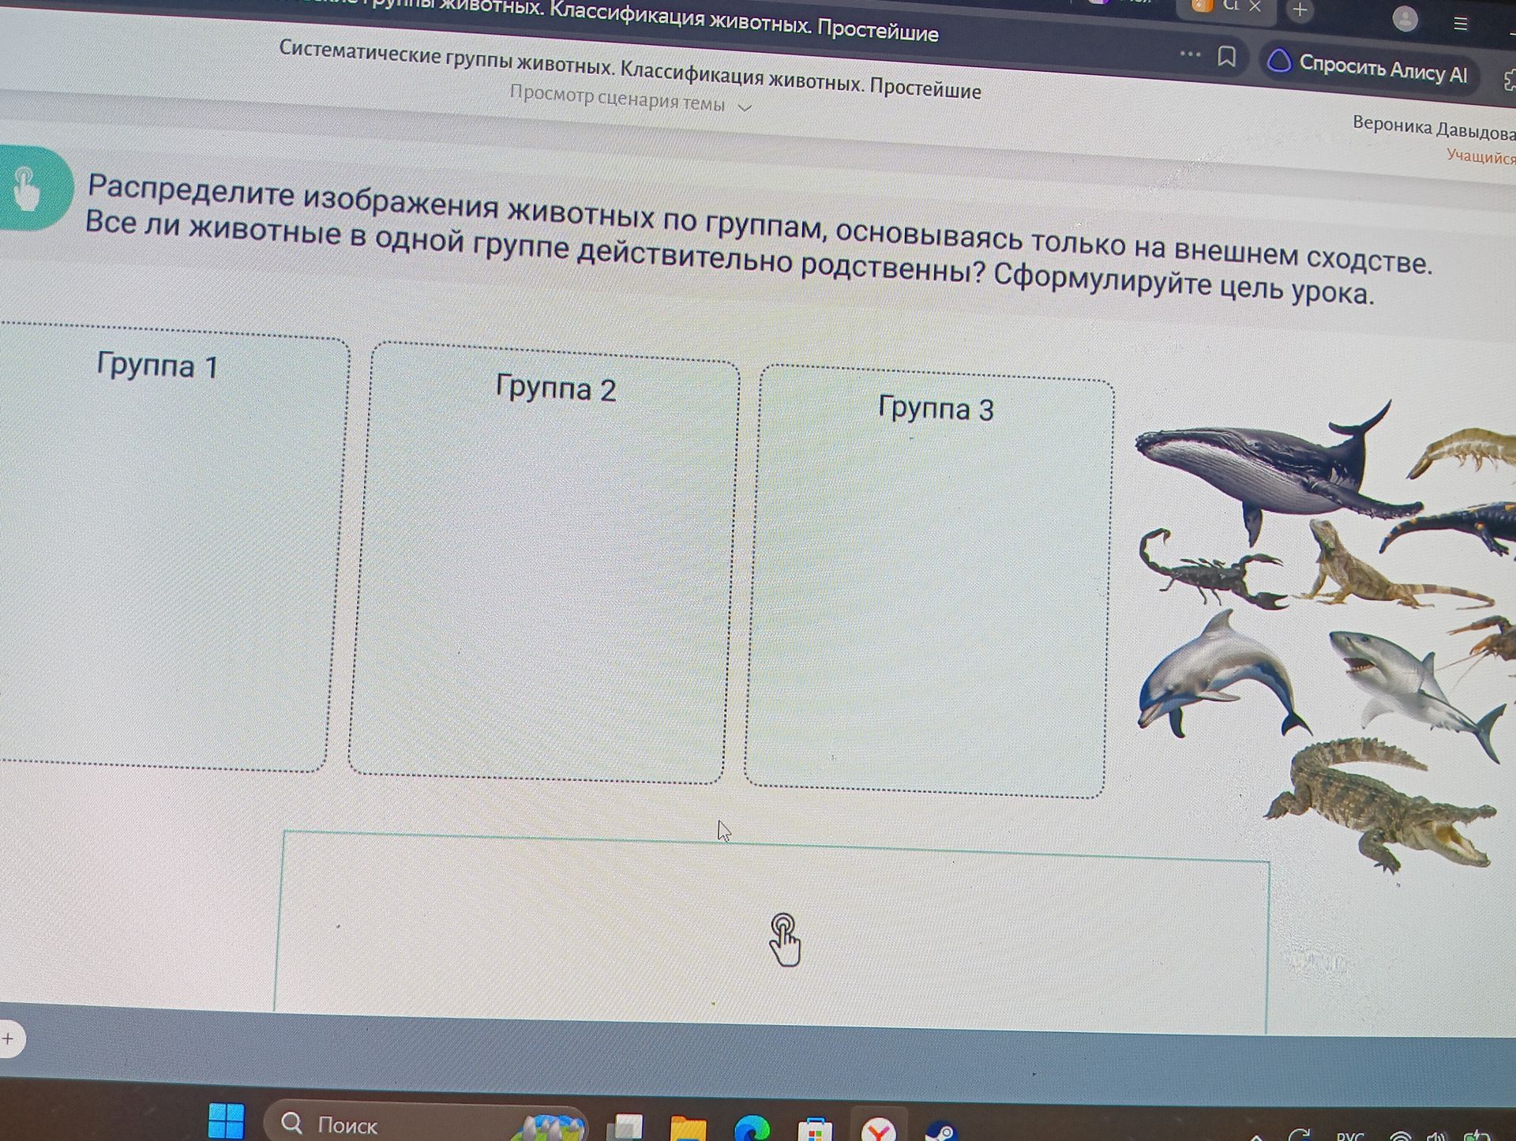
Task: Click the black salamander image
Action: [1449, 527]
